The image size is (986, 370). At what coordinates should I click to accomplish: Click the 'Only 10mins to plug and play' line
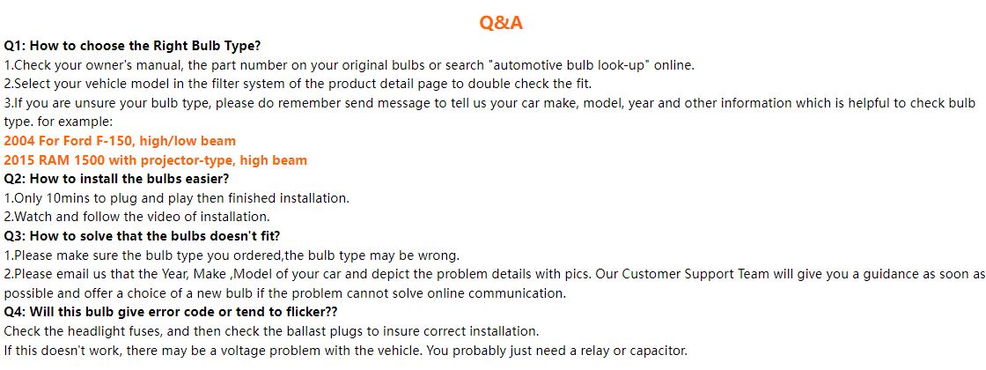(x=177, y=198)
